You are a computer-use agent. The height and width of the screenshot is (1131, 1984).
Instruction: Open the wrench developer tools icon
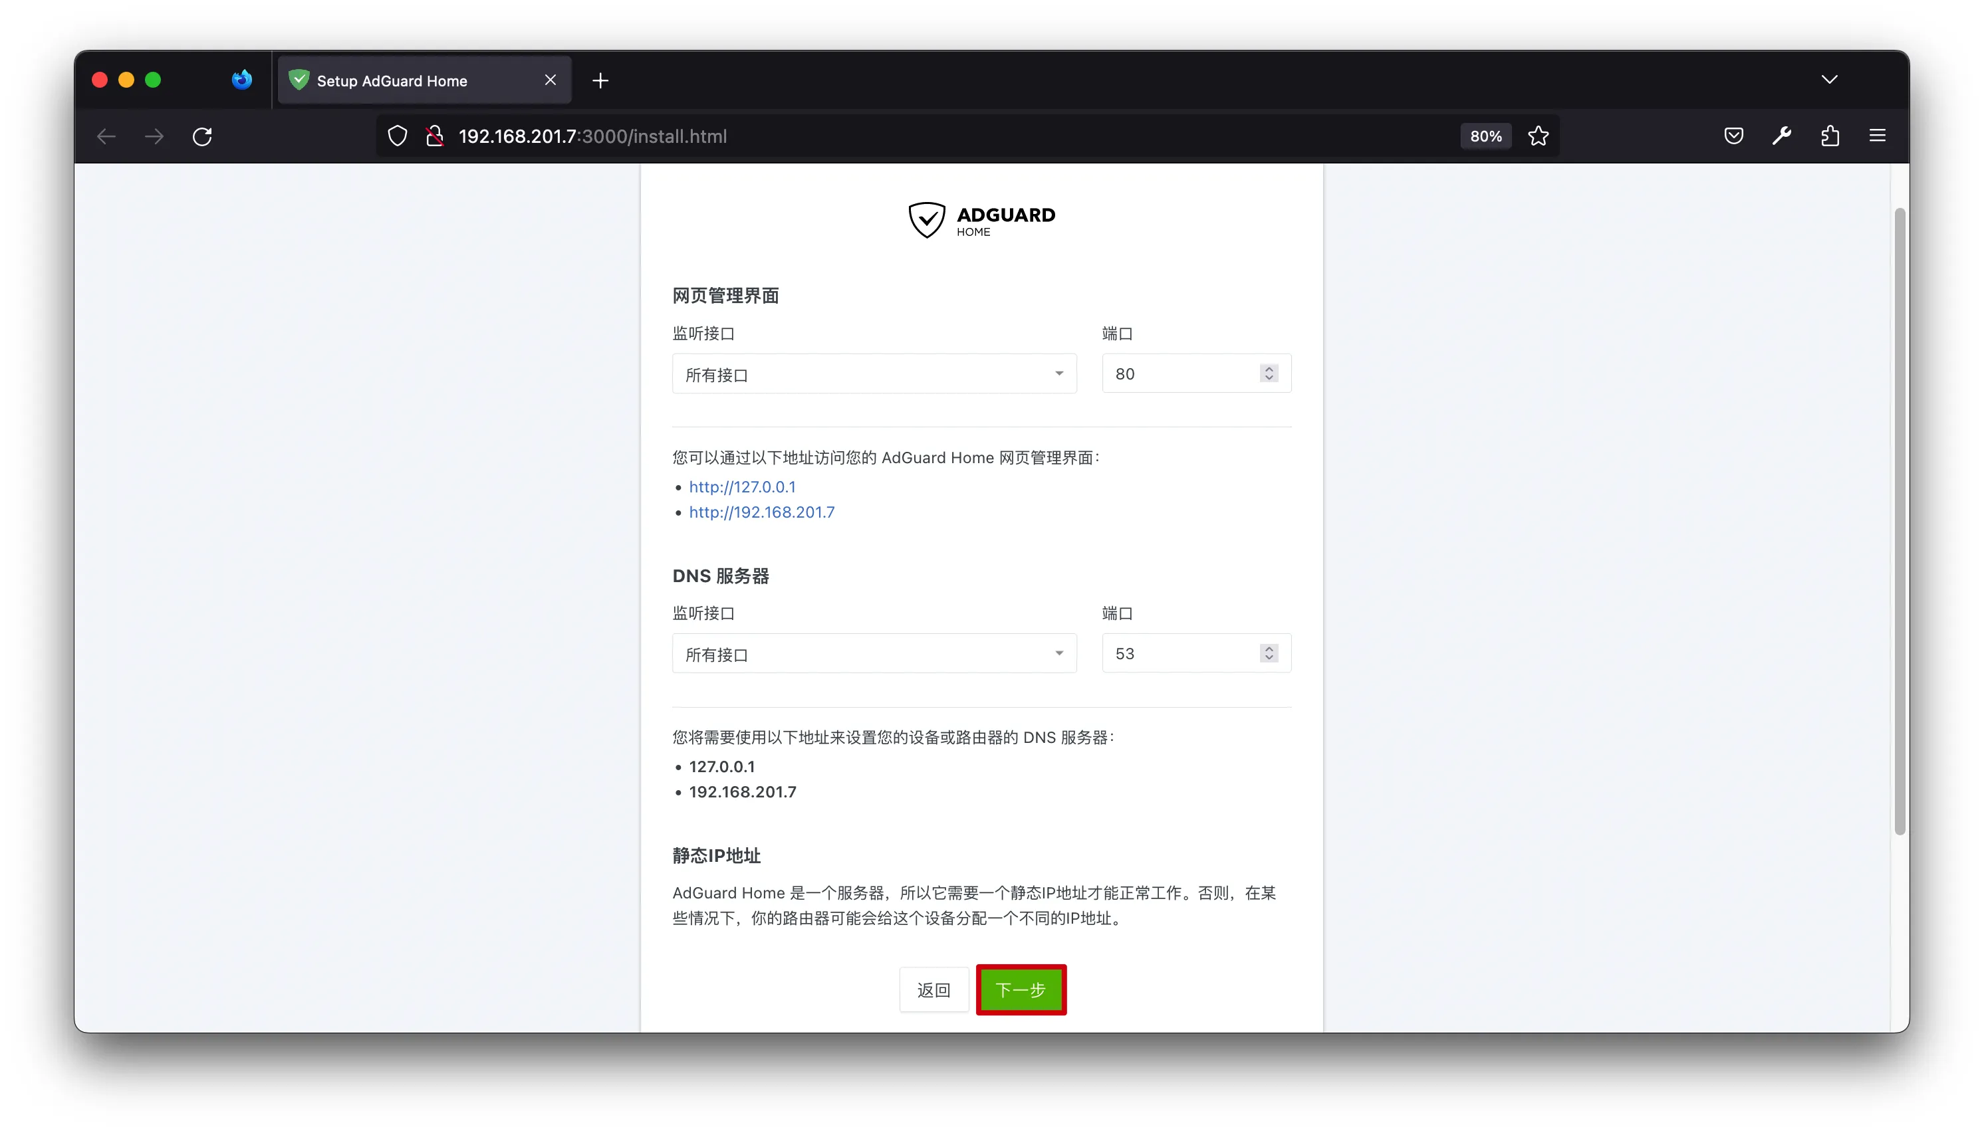(1781, 137)
